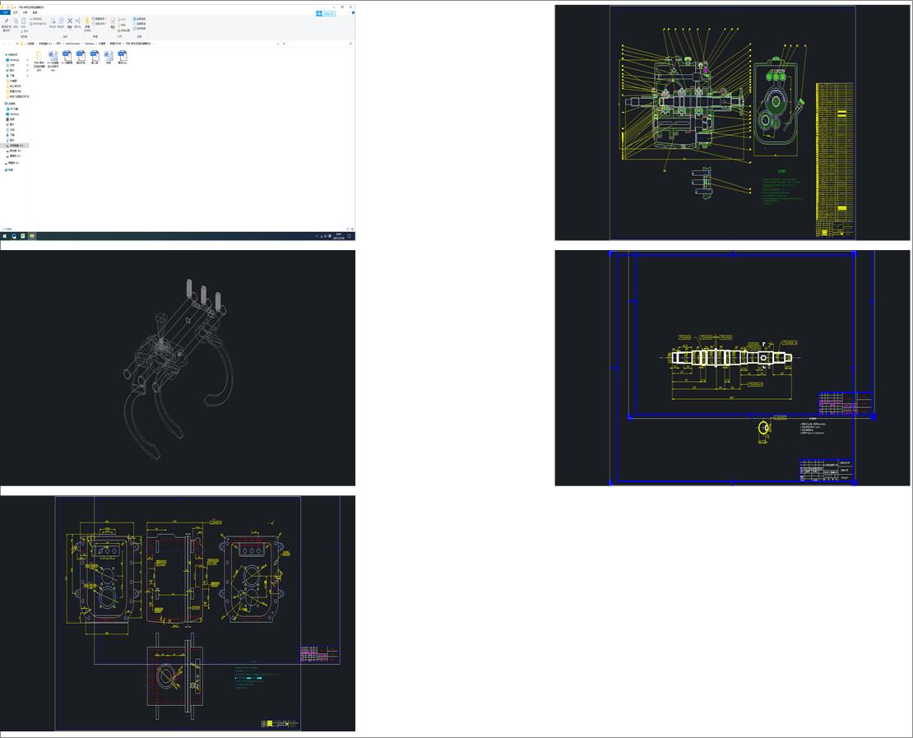Click the New Folder ribbon icon
913x738 pixels.
(87, 22)
